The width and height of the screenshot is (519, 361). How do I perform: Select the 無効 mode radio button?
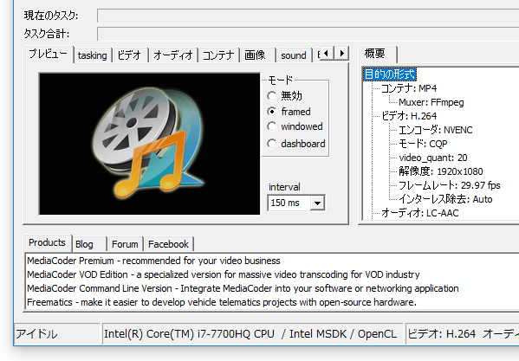tap(285, 96)
